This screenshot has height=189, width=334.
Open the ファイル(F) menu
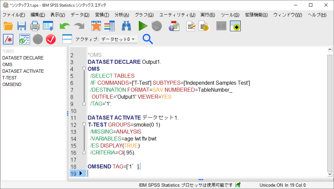14,15
